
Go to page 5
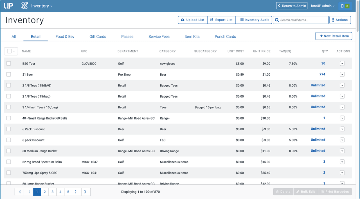click(68, 192)
